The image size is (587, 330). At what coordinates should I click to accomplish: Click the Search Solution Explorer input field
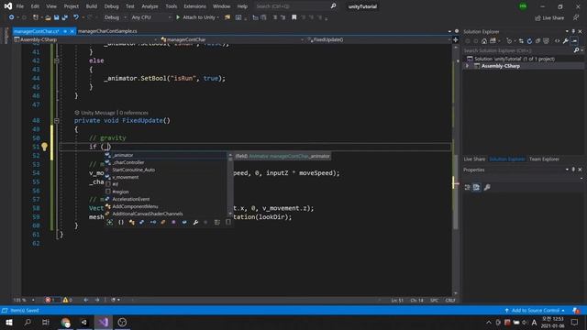coord(517,50)
